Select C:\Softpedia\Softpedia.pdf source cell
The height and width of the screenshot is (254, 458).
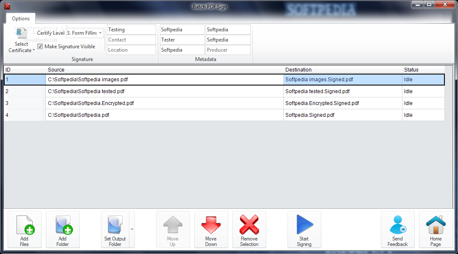coord(165,115)
